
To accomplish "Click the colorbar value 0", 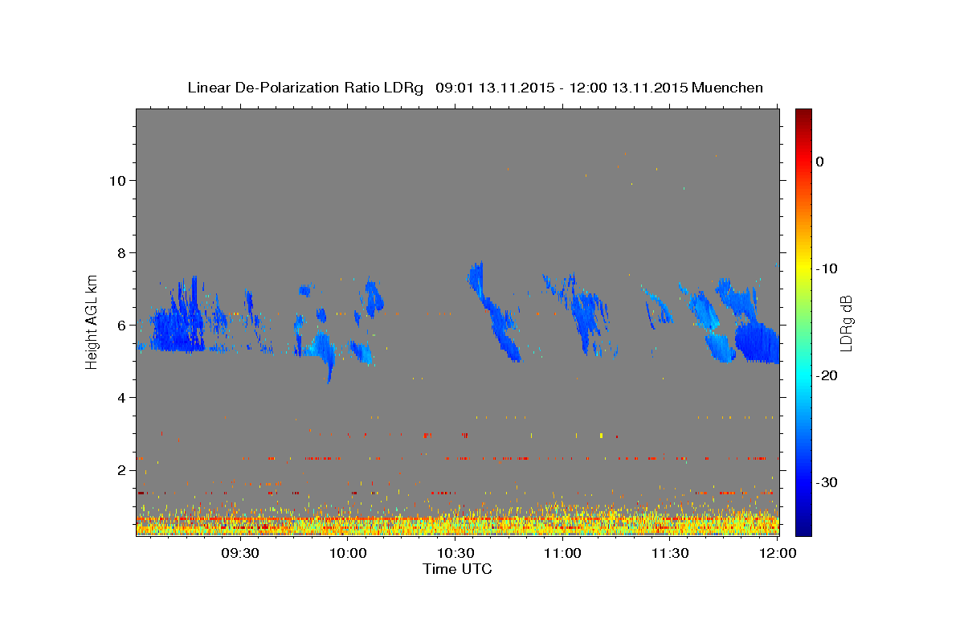I will 820,162.
